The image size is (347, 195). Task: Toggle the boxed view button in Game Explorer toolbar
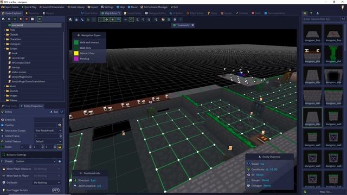(40, 19)
